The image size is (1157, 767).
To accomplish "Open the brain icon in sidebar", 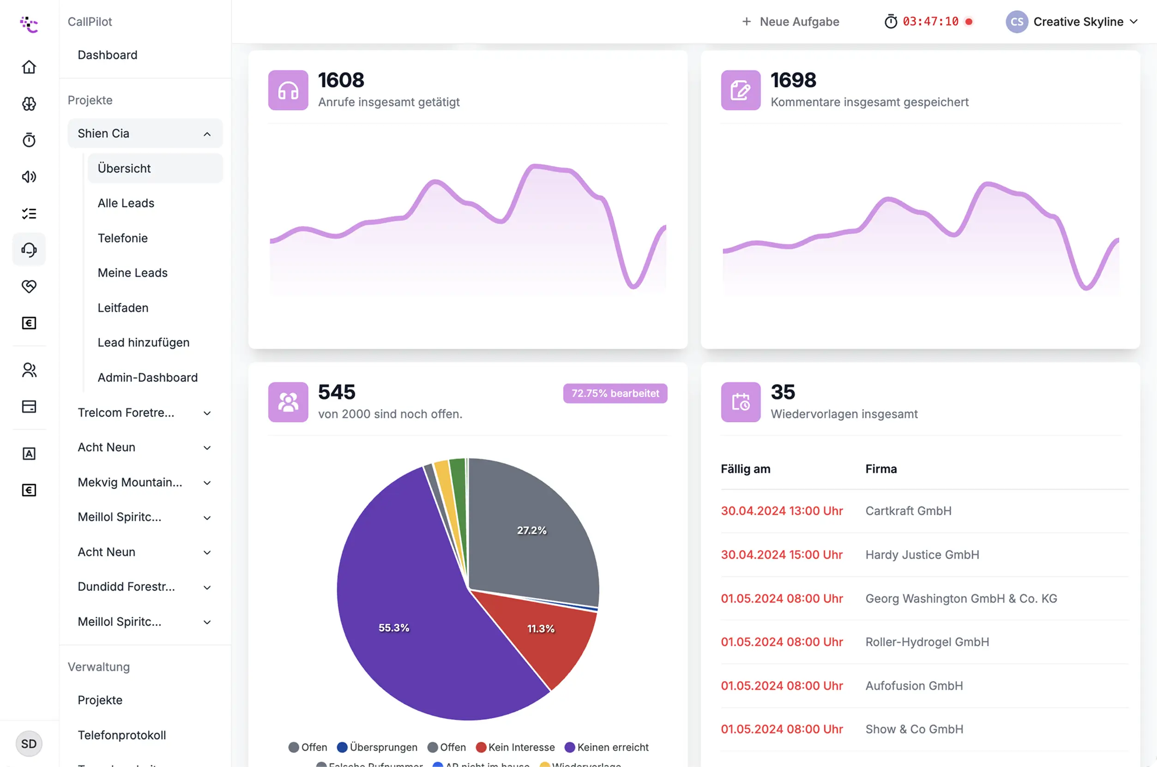I will point(29,104).
